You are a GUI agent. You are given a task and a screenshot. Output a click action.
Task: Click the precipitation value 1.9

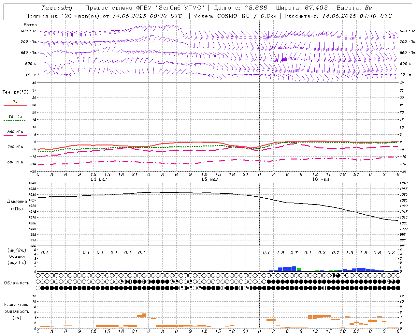280,252
